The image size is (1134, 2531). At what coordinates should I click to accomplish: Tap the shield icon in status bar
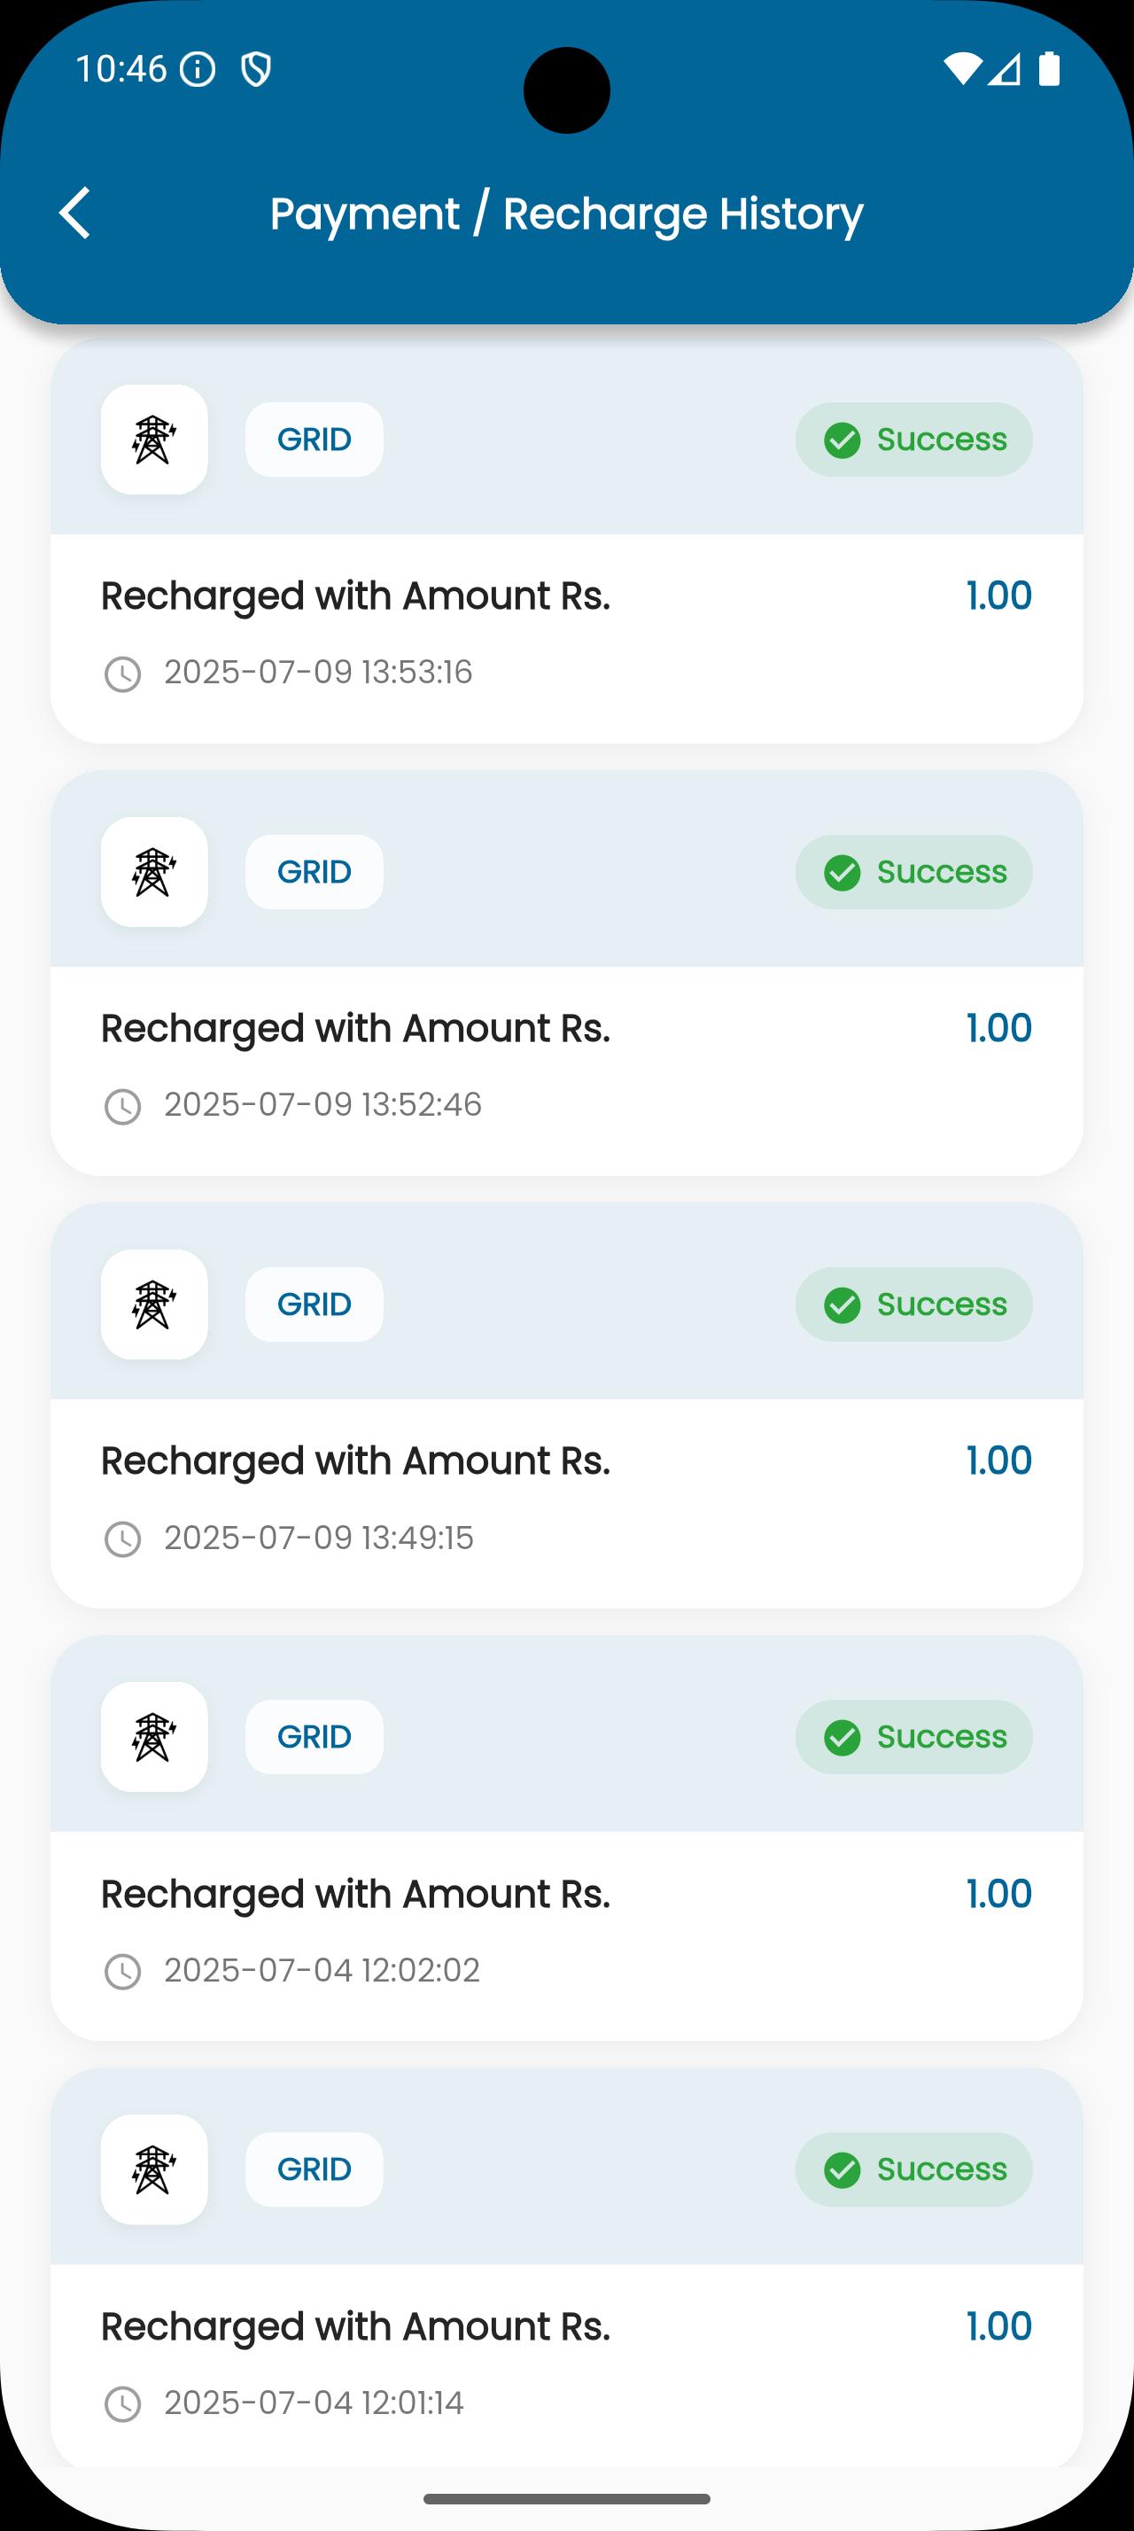[x=256, y=70]
